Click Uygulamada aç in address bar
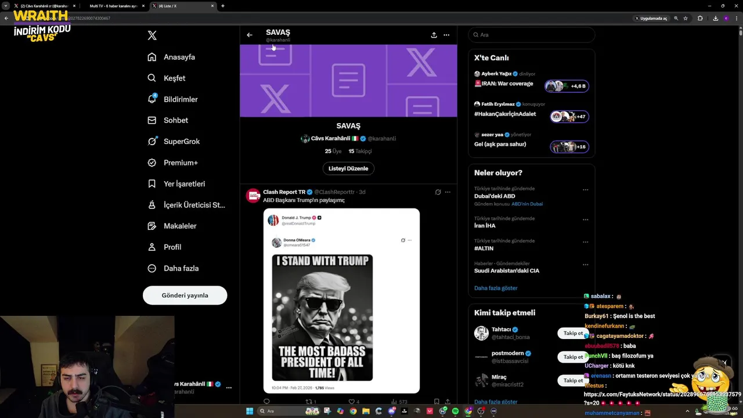The width and height of the screenshot is (743, 418). click(x=651, y=19)
